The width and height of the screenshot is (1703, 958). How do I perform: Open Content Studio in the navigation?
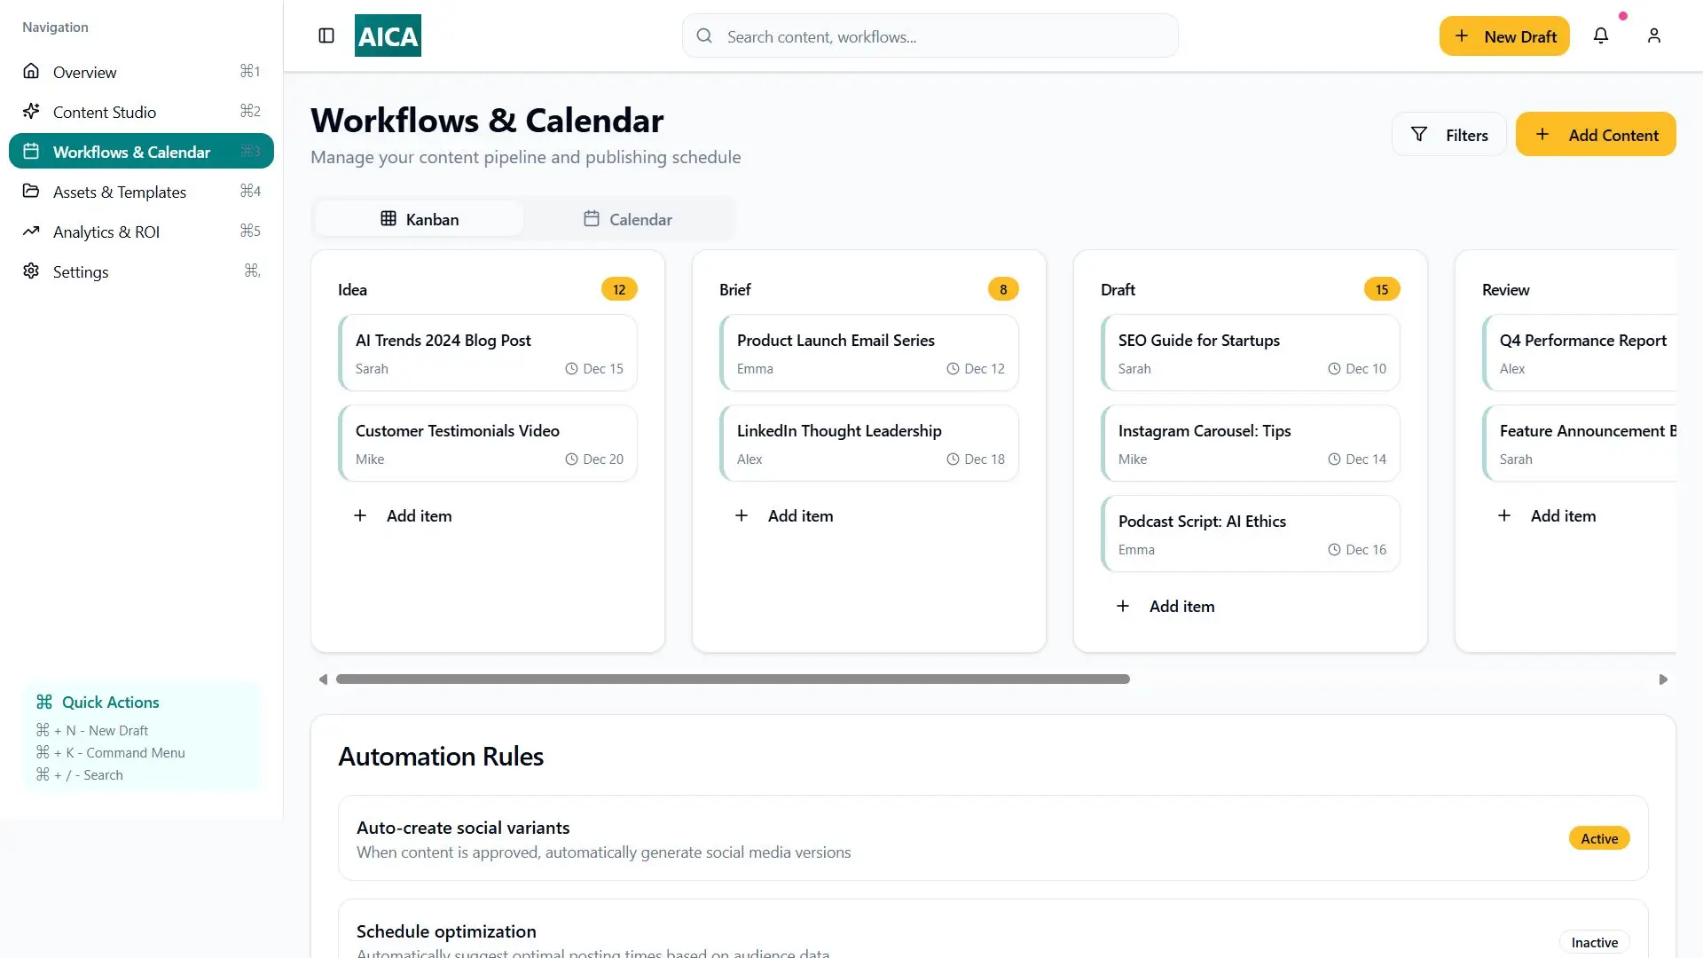[141, 111]
